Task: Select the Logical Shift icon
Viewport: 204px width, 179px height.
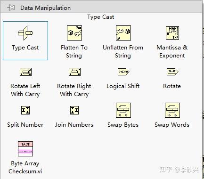Action: coord(123,72)
